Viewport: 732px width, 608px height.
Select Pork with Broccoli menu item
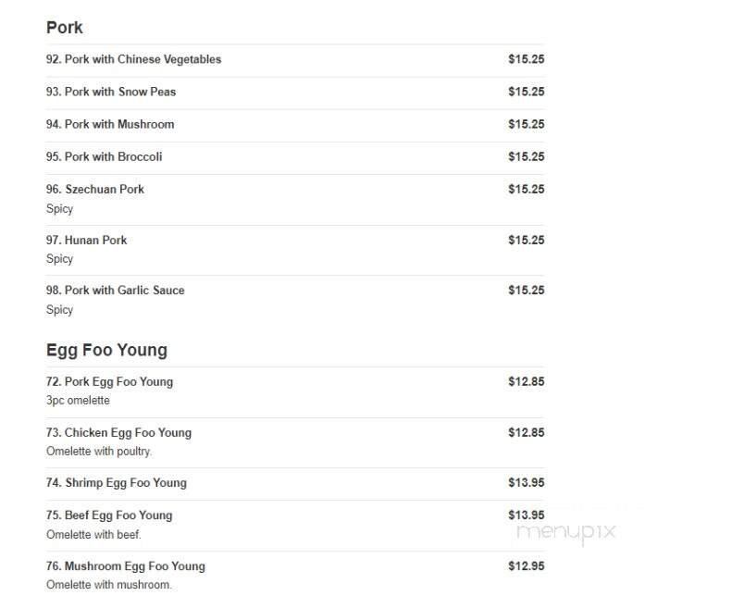(x=105, y=156)
